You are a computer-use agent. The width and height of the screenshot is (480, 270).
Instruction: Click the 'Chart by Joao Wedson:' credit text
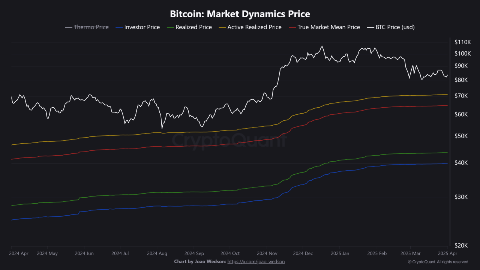200,261
